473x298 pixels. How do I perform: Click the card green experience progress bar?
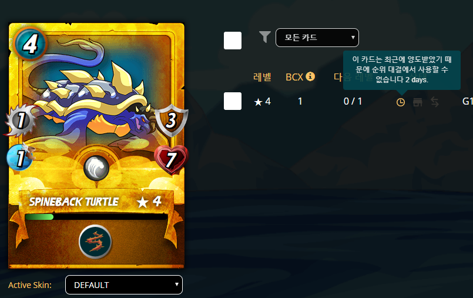point(96,216)
